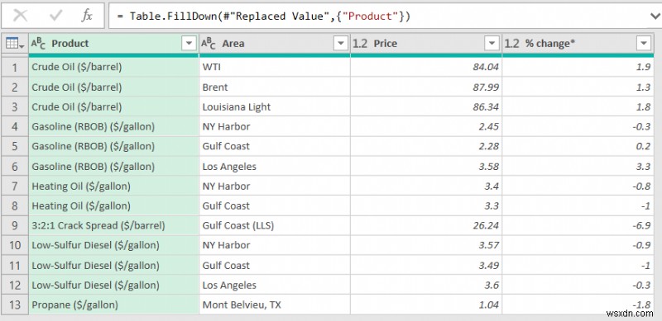
Task: Click the price cell 3.58
Action: point(426,166)
